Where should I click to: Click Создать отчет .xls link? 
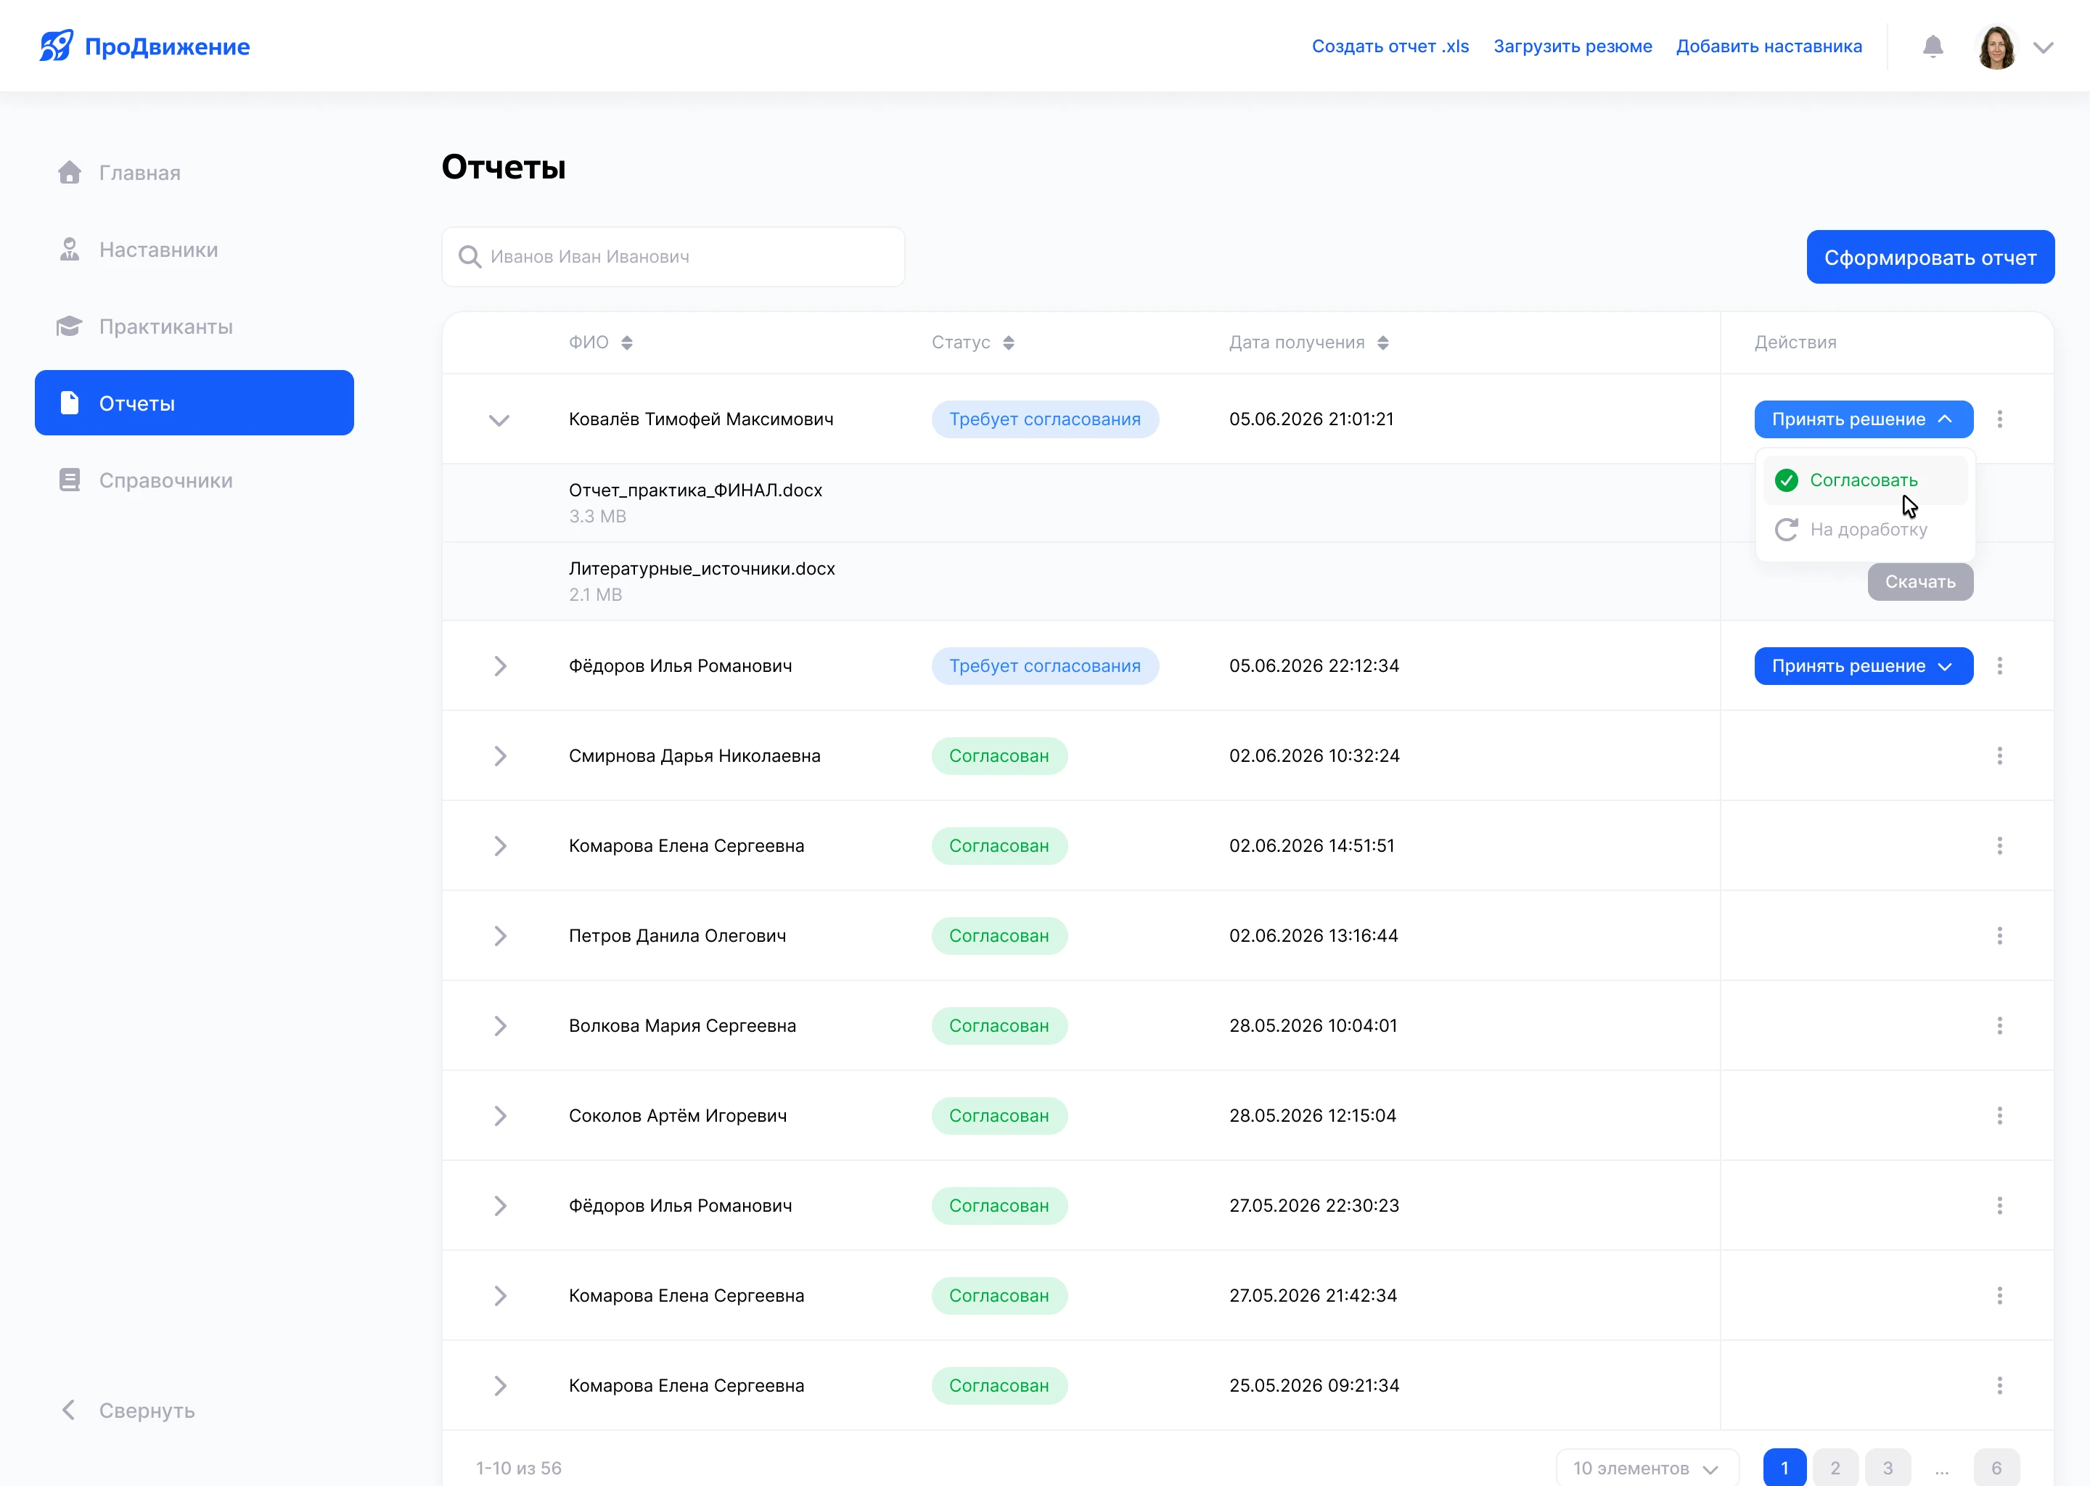tap(1390, 46)
